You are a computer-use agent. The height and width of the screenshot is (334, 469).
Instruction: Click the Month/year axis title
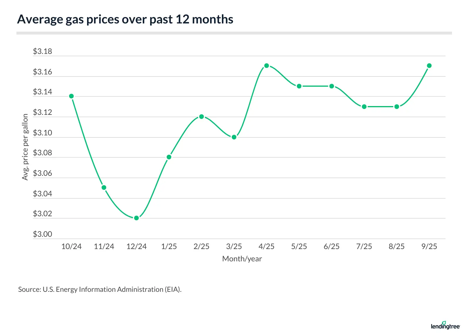pos(242,259)
